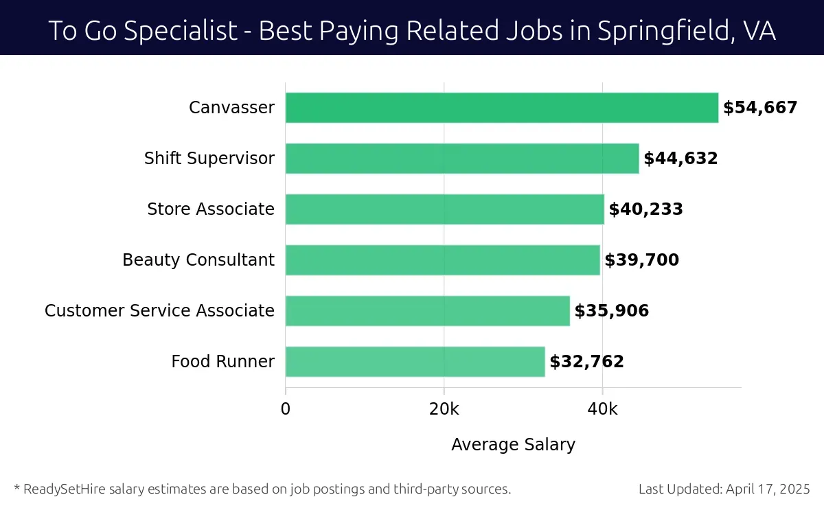This screenshot has height=508, width=824.
Task: Click the $32,762 salary label
Action: click(587, 362)
